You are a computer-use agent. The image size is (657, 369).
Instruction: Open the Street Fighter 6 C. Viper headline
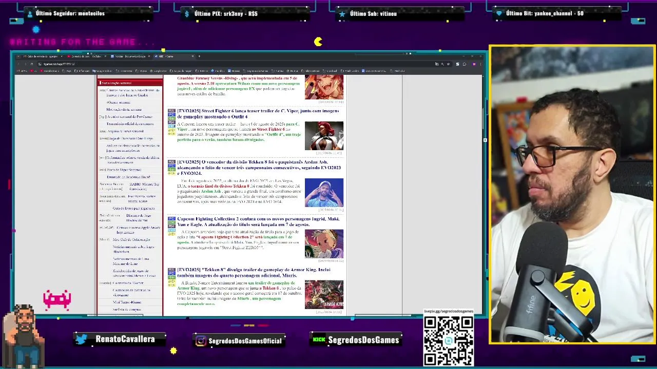point(258,114)
